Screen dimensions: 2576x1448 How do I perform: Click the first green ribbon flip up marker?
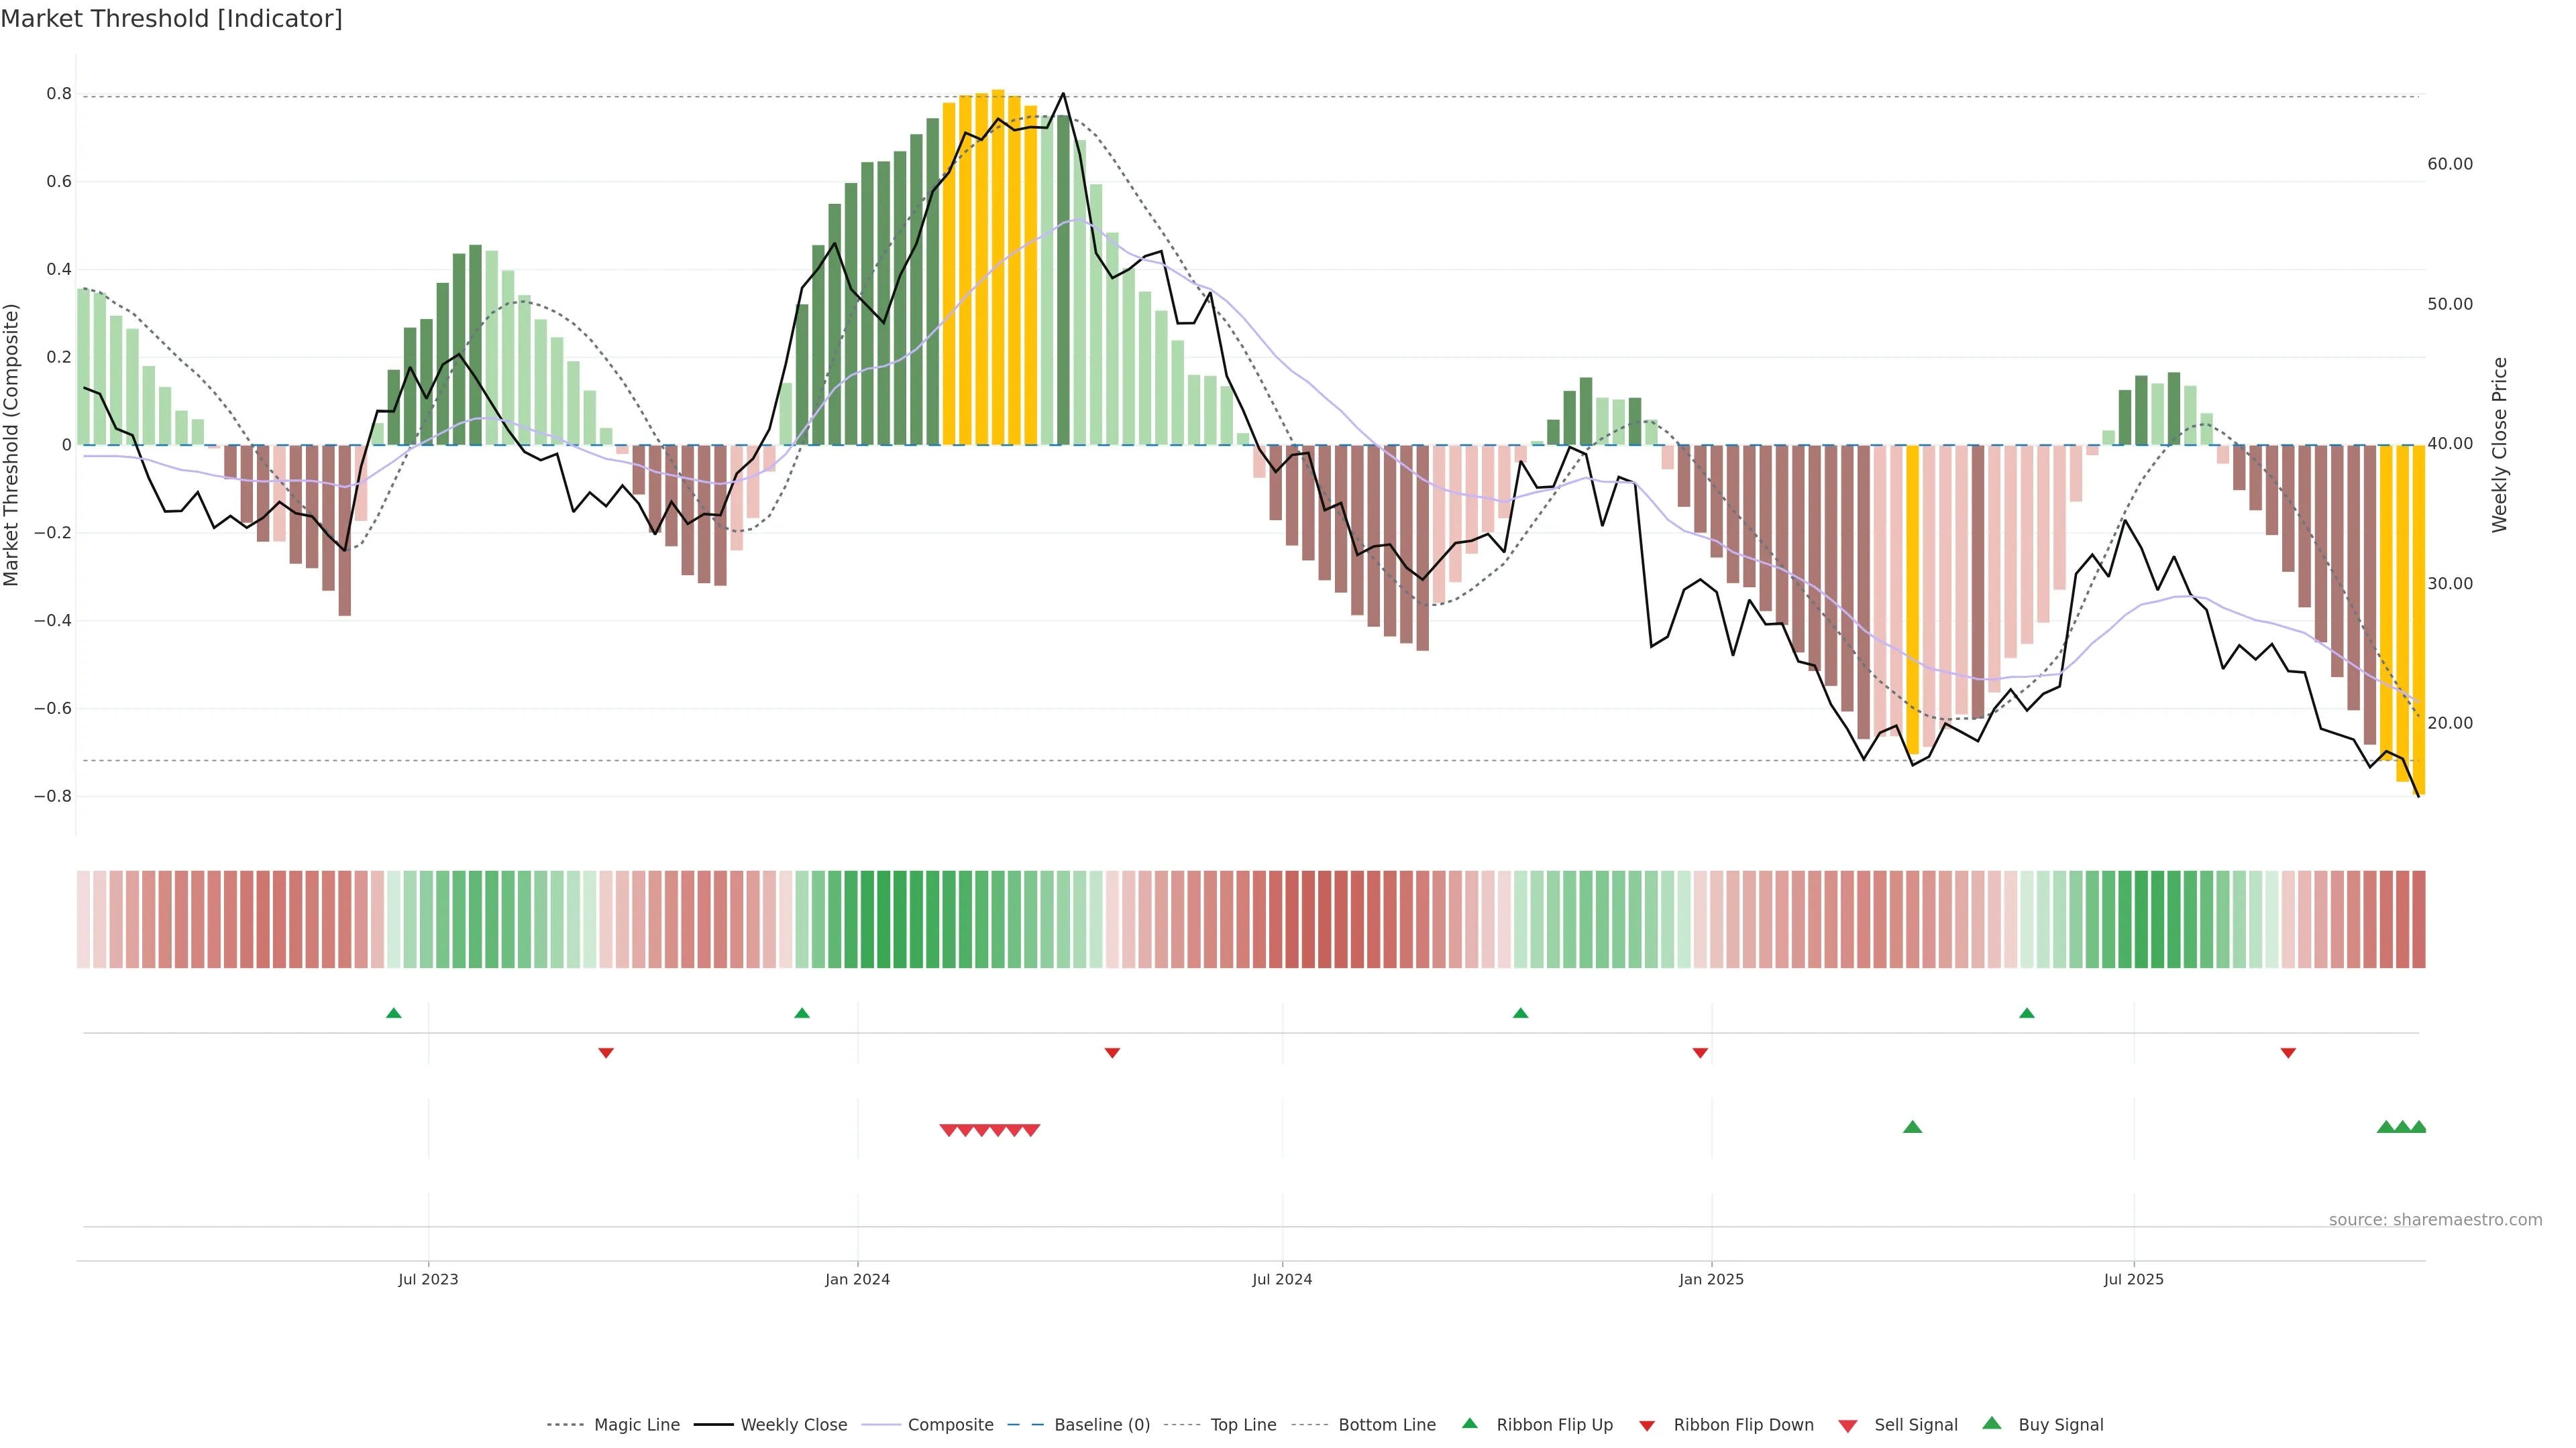click(x=394, y=1014)
